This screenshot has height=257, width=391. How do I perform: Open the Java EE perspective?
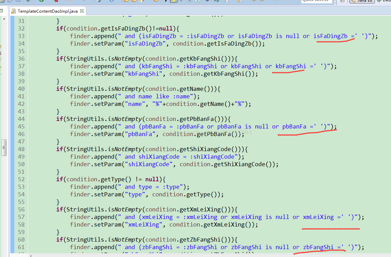click(x=362, y=1)
